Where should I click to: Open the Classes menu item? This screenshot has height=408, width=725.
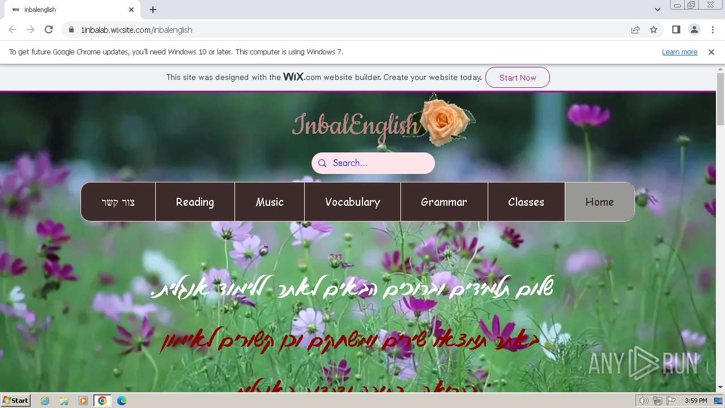pos(526,202)
